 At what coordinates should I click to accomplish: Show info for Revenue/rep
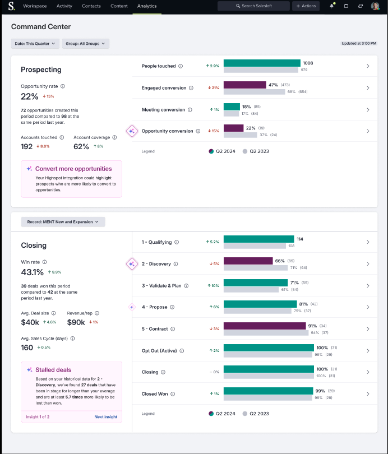pos(97,313)
